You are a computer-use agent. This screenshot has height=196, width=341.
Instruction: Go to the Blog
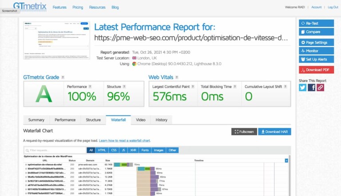click(115, 7)
